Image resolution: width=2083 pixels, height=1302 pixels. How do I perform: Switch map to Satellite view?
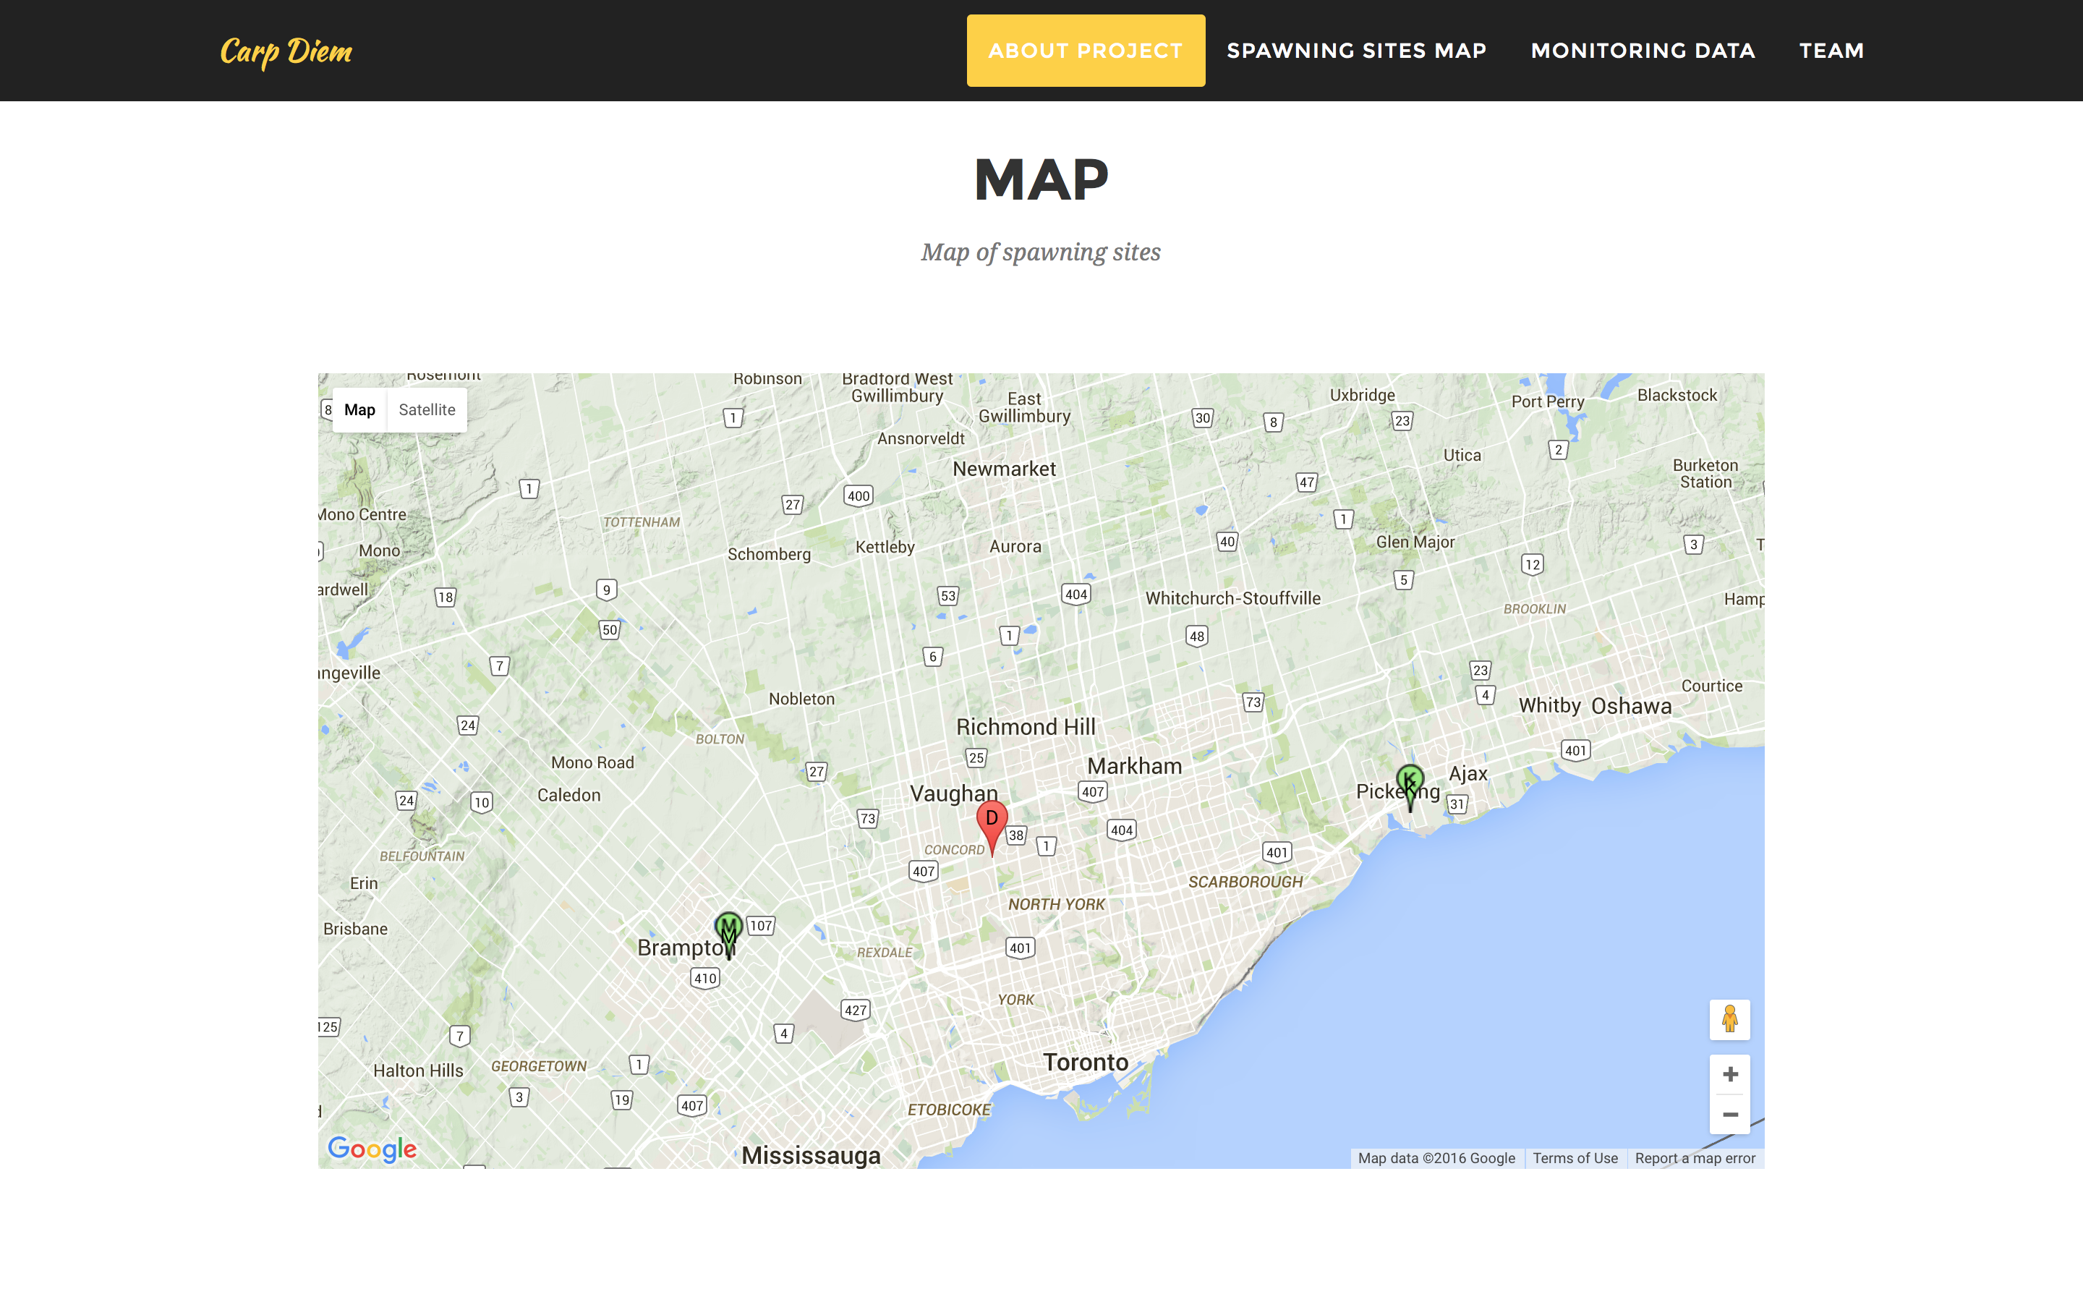click(x=427, y=410)
